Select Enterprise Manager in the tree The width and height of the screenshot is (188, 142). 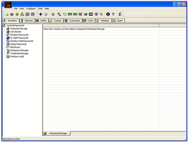[x=19, y=50]
